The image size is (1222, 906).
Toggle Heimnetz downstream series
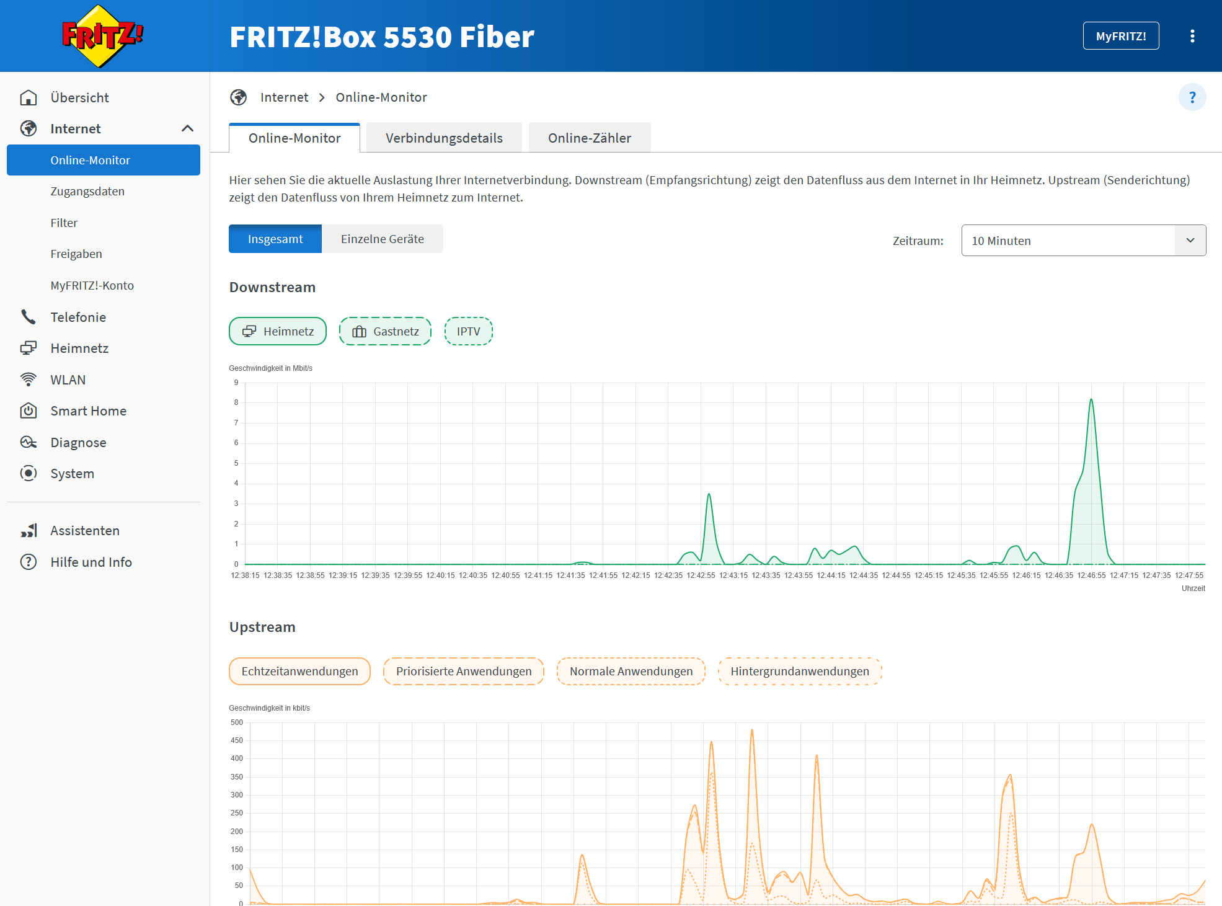(278, 331)
